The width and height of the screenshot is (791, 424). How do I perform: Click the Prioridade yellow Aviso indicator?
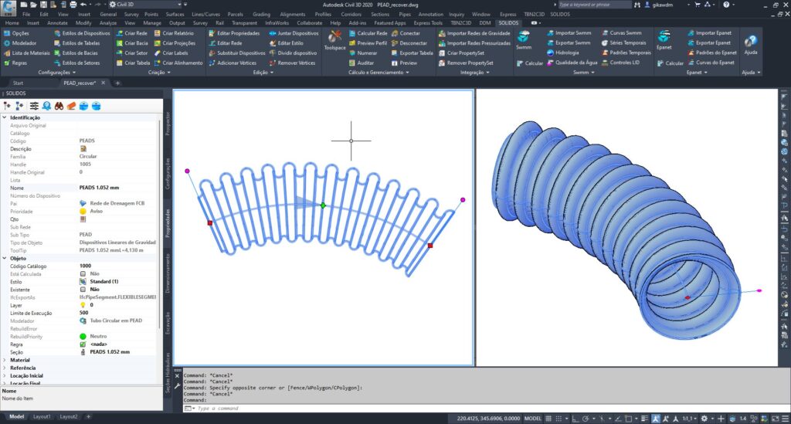point(83,212)
